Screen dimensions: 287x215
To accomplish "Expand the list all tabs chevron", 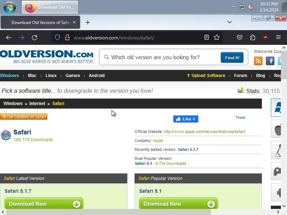I will [x=230, y=22].
